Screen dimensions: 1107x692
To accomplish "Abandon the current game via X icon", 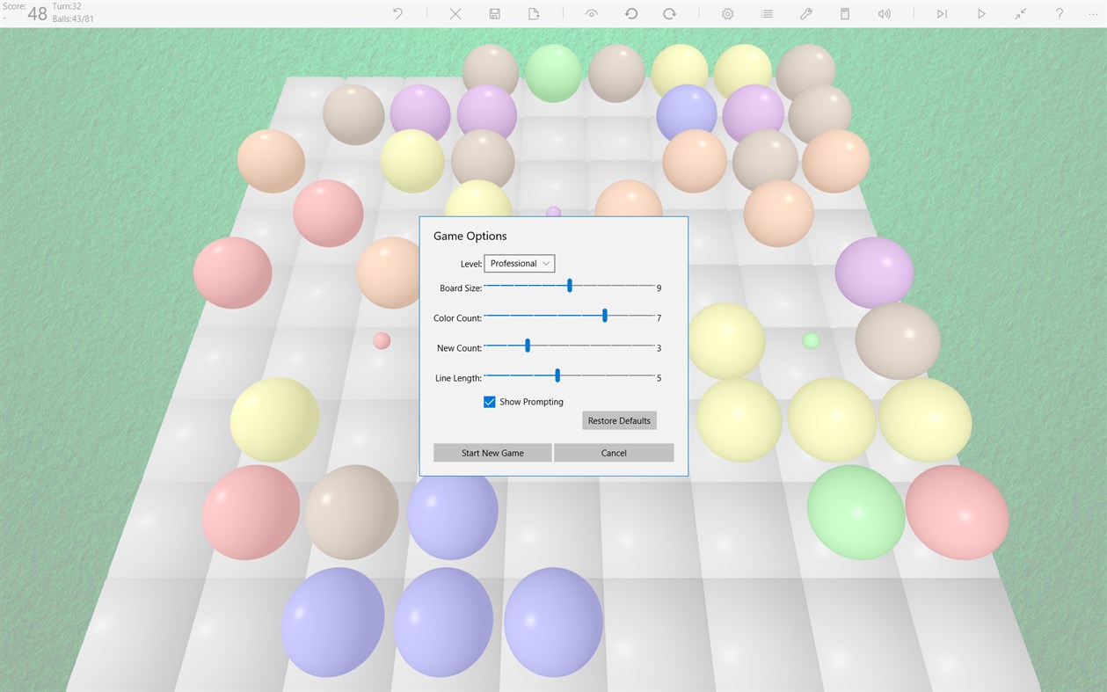I will (x=455, y=13).
